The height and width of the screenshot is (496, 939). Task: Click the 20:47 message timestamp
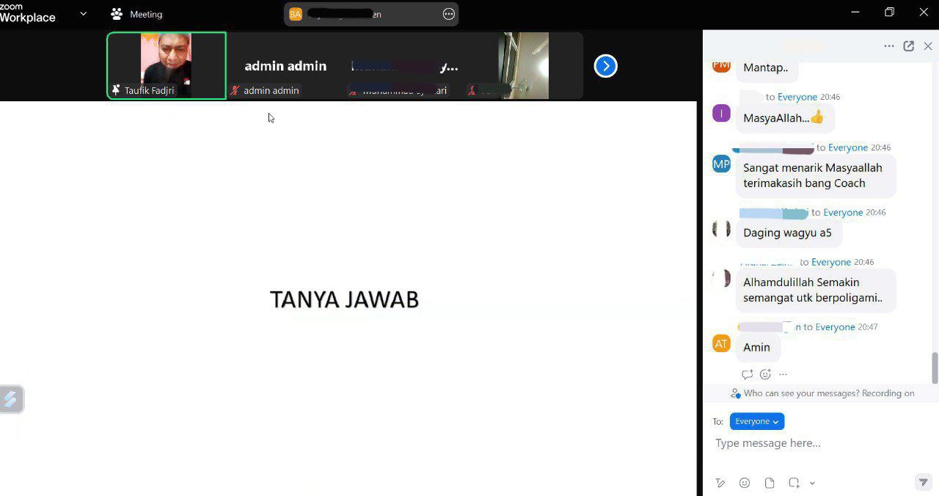[868, 327]
